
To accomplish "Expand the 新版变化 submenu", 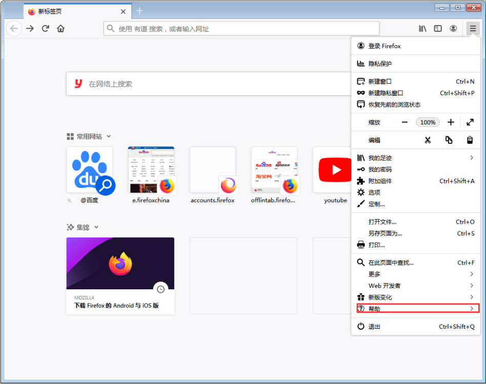I will click(x=416, y=297).
